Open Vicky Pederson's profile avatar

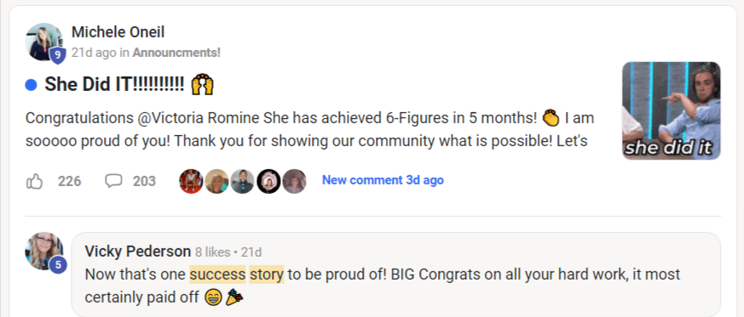[43, 251]
